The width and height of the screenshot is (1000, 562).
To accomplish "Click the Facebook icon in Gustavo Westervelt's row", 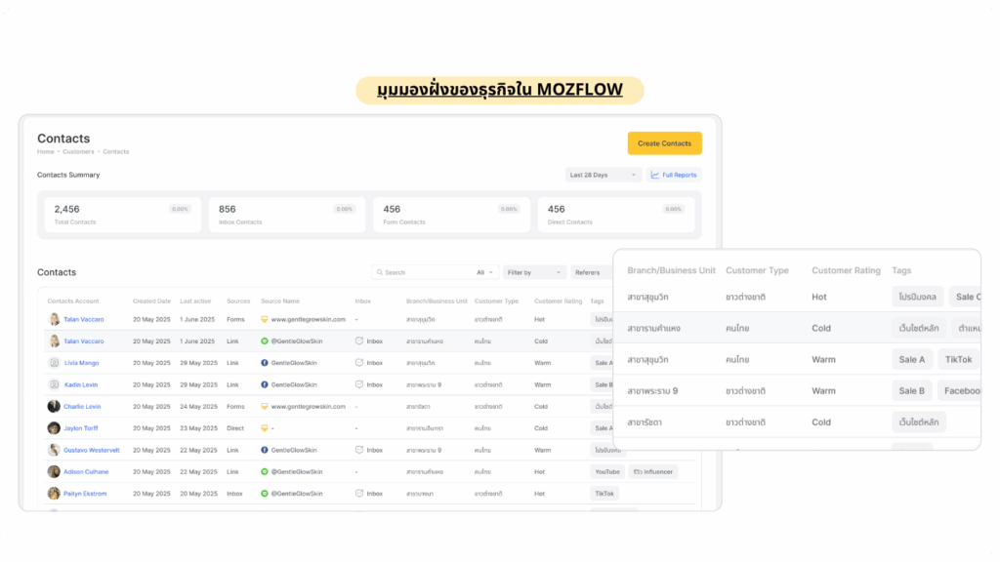I will click(264, 450).
